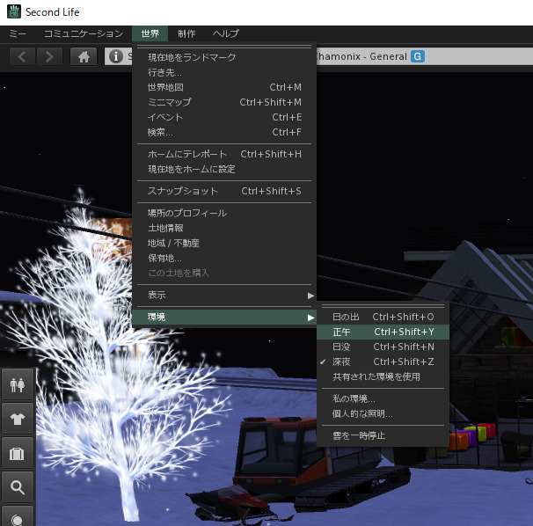Choose 行き先... menu entry
The height and width of the screenshot is (526, 533).
click(x=224, y=72)
